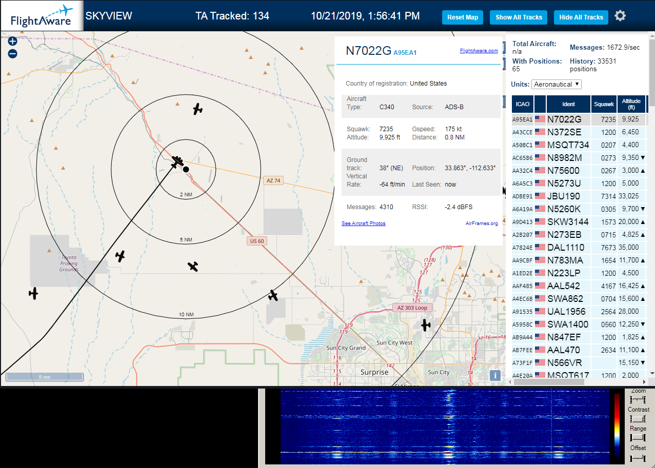This screenshot has height=468, width=655.
Task: Open the AirFrames.org link
Action: tap(482, 223)
